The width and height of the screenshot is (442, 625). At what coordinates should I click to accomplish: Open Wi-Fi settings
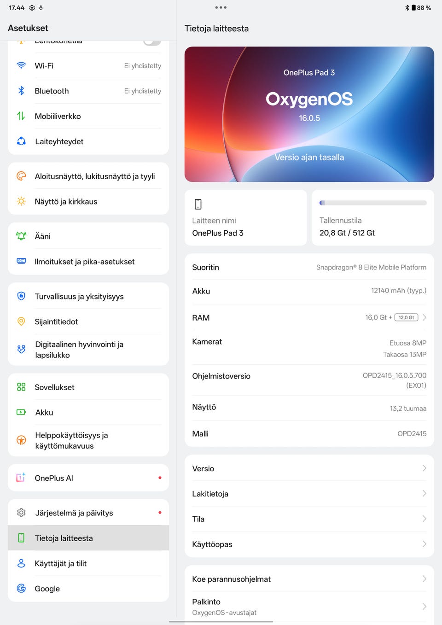(88, 65)
